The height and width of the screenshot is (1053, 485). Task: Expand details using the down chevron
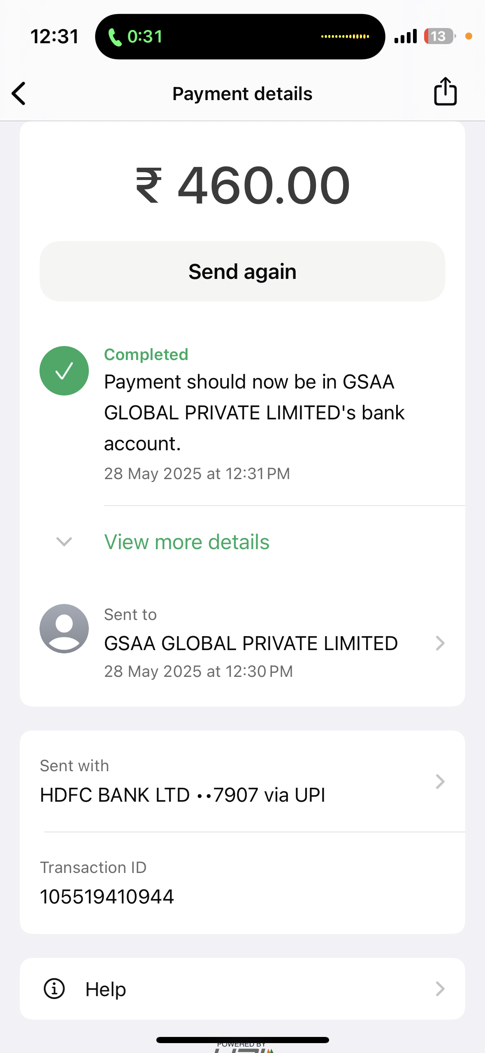pyautogui.click(x=64, y=542)
